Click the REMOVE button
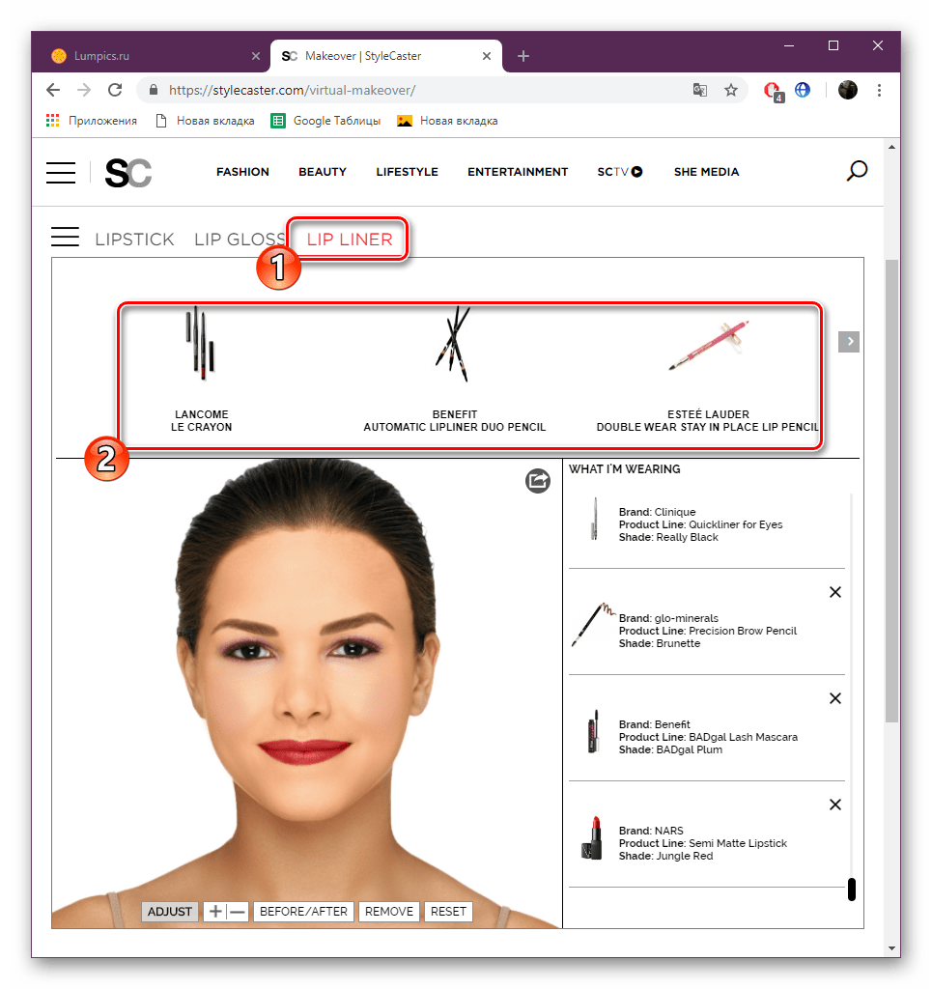 click(389, 912)
